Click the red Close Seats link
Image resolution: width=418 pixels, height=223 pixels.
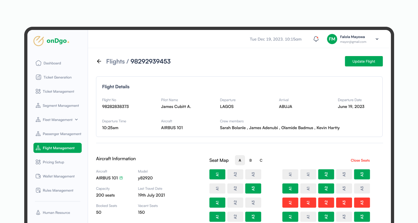click(x=360, y=160)
